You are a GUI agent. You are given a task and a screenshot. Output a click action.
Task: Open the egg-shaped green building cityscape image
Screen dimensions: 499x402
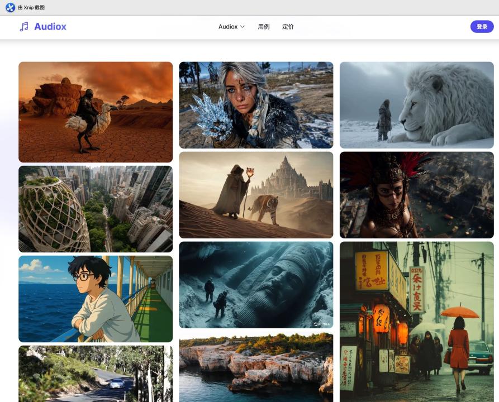point(96,209)
